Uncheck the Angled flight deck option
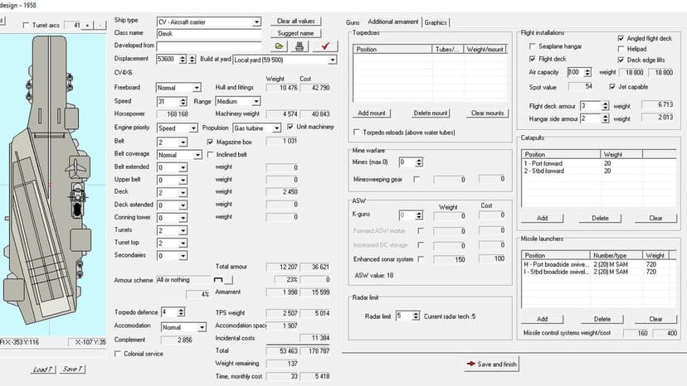This screenshot has width=687, height=386. (x=621, y=38)
